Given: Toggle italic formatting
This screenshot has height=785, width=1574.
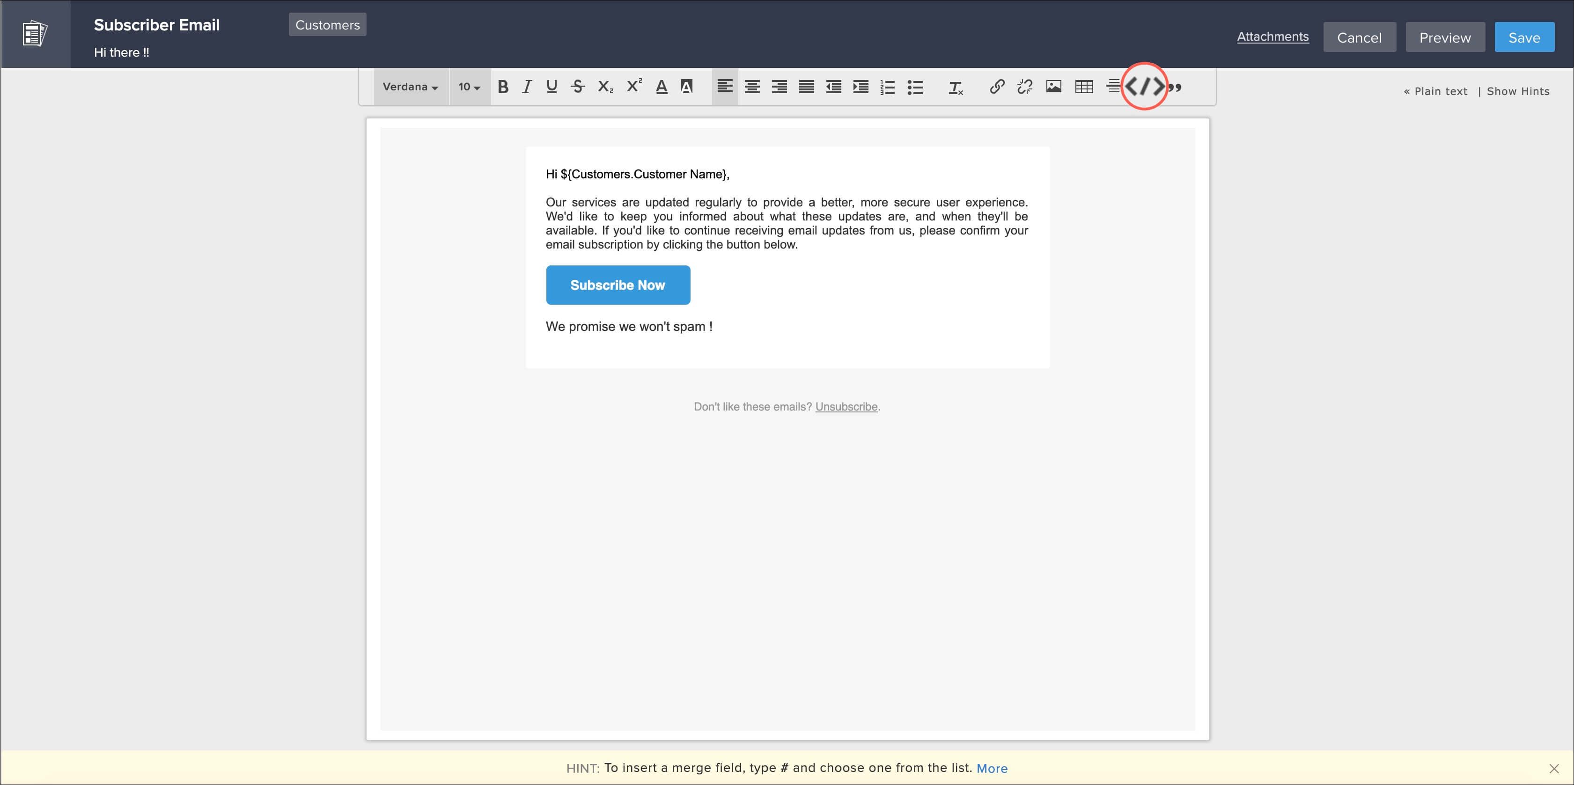Looking at the screenshot, I should pos(527,87).
